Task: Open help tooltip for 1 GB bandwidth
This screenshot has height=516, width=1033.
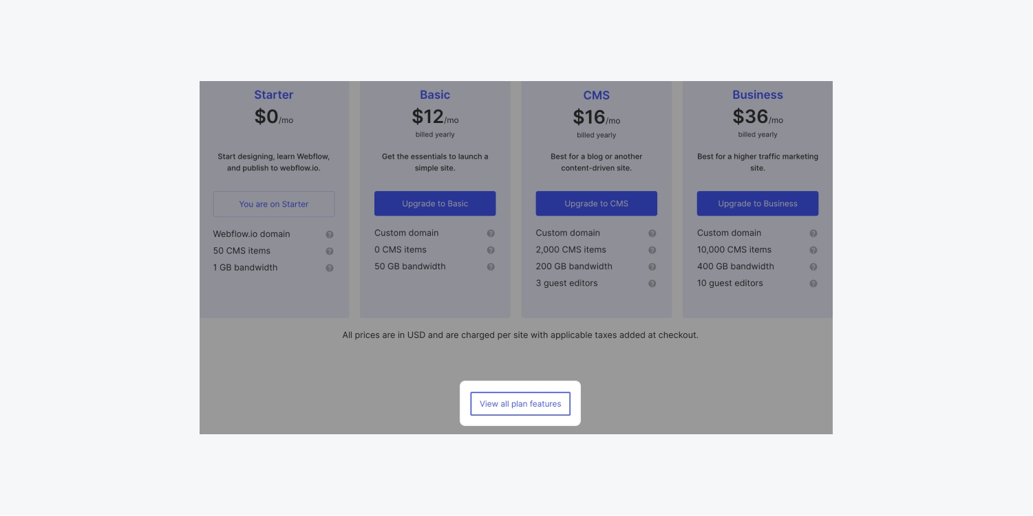Action: pyautogui.click(x=330, y=268)
